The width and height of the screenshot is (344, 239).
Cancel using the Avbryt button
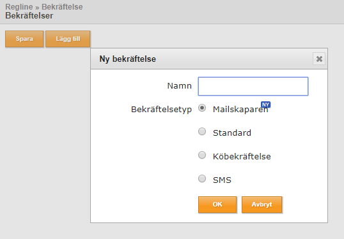[262, 205]
